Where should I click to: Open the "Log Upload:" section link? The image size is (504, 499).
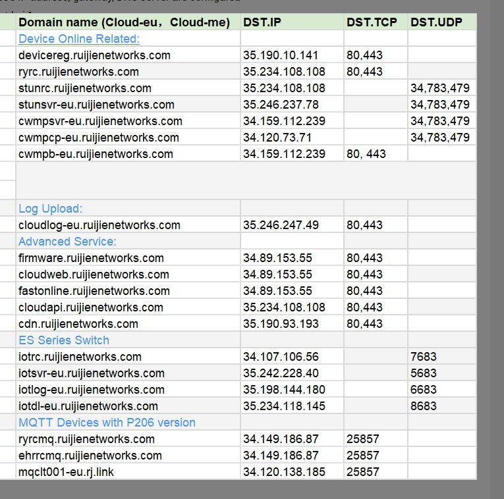pyautogui.click(x=51, y=209)
